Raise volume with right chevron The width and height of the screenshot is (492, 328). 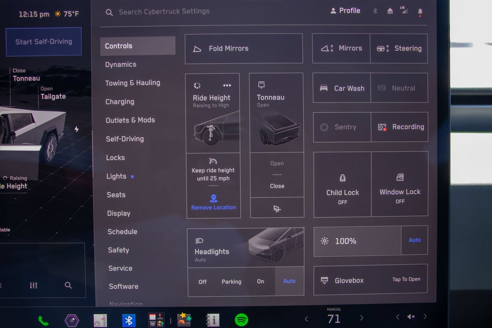pos(425,316)
